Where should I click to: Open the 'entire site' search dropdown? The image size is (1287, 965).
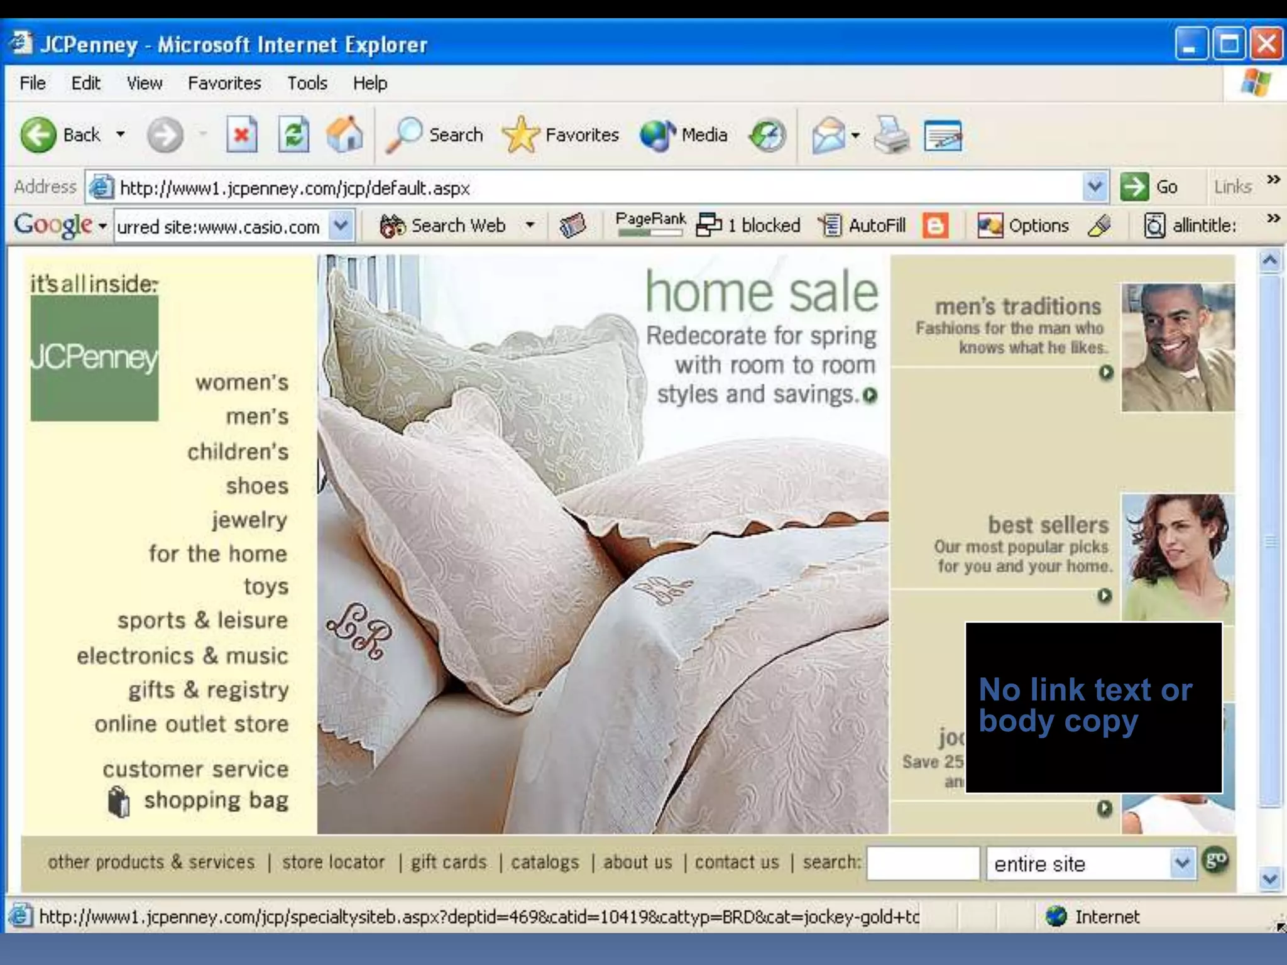[1182, 863]
